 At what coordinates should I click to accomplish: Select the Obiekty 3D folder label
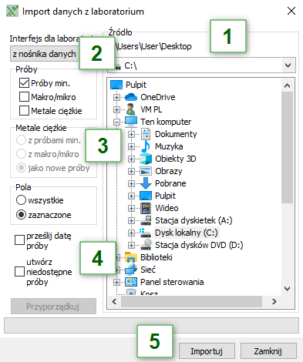tap(176, 159)
